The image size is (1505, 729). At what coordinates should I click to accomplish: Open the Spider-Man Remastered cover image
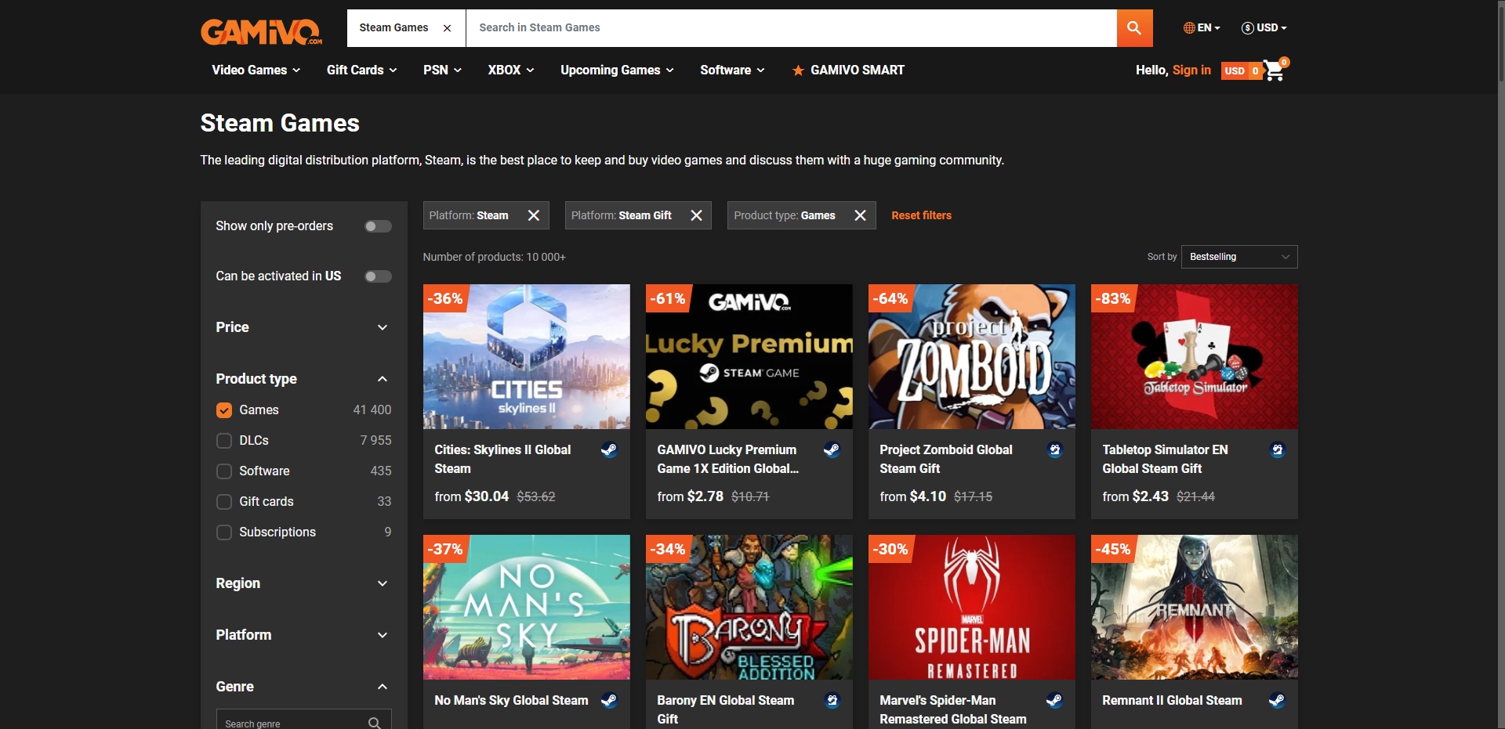pyautogui.click(x=972, y=607)
